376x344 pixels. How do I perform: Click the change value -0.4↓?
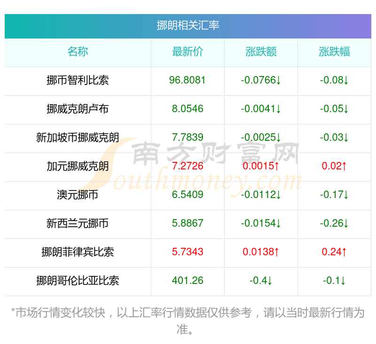261,281
